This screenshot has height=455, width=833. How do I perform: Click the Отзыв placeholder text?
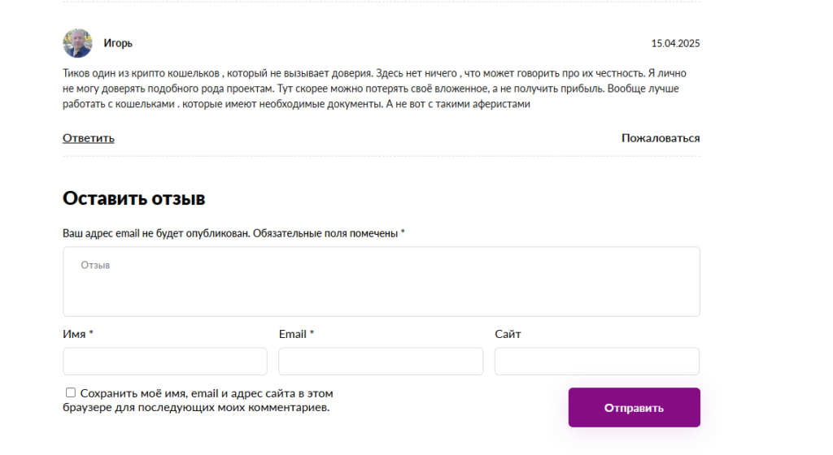tap(95, 266)
